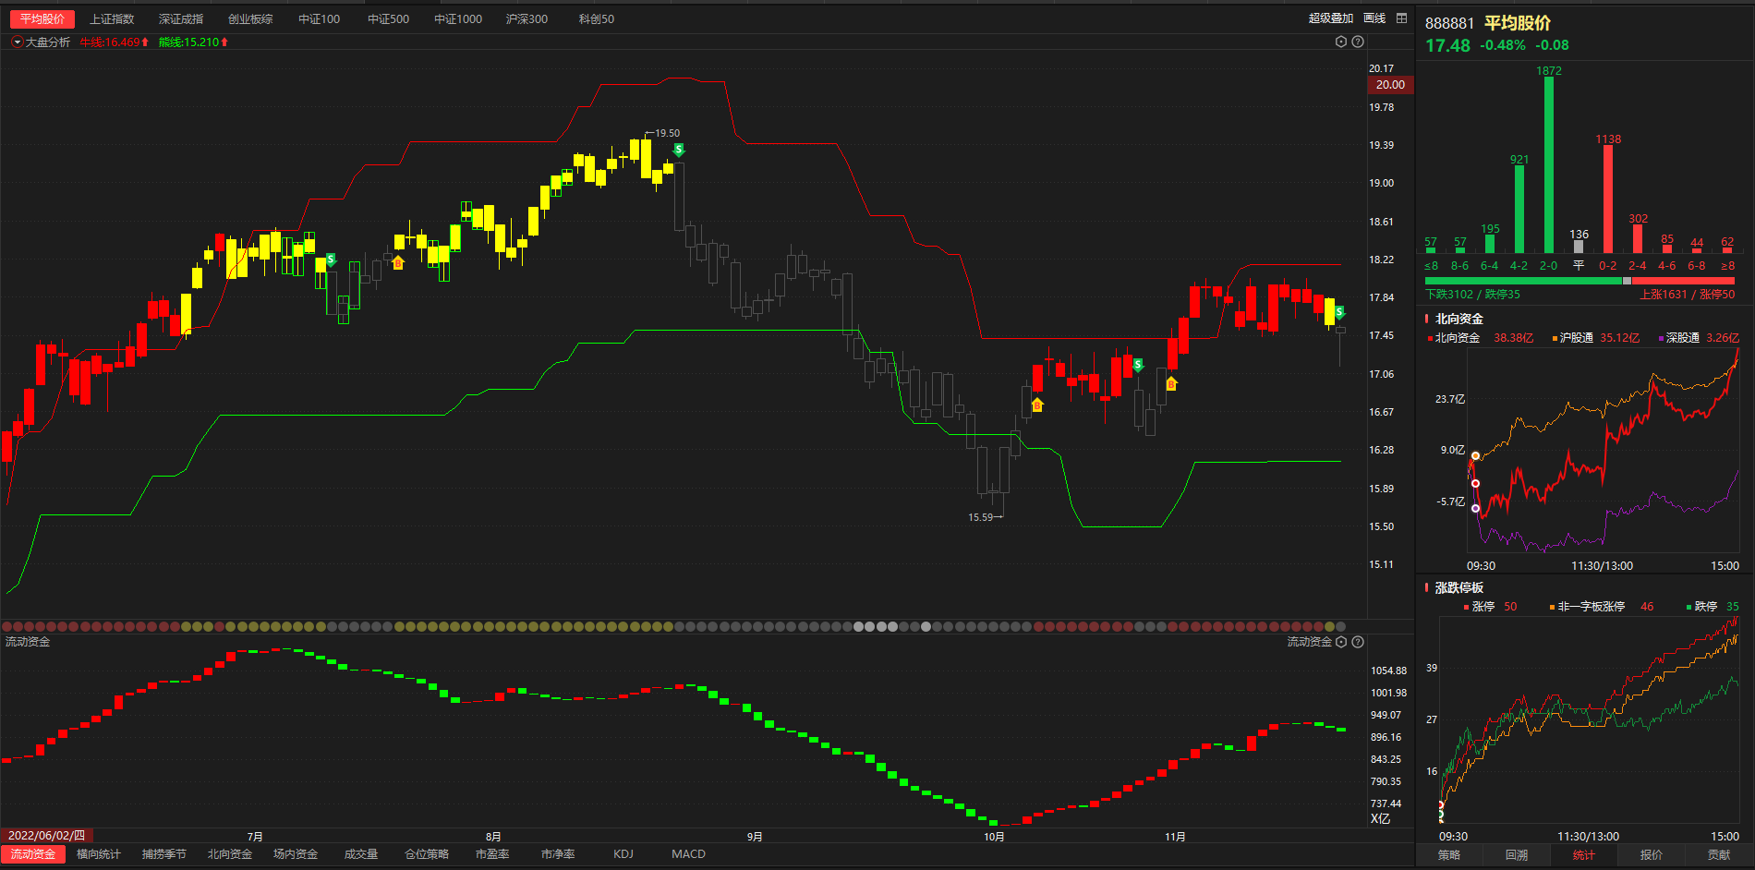1755x870 pixels.
Task: Select the 横向统计 bottom indicator tab
Action: [99, 854]
